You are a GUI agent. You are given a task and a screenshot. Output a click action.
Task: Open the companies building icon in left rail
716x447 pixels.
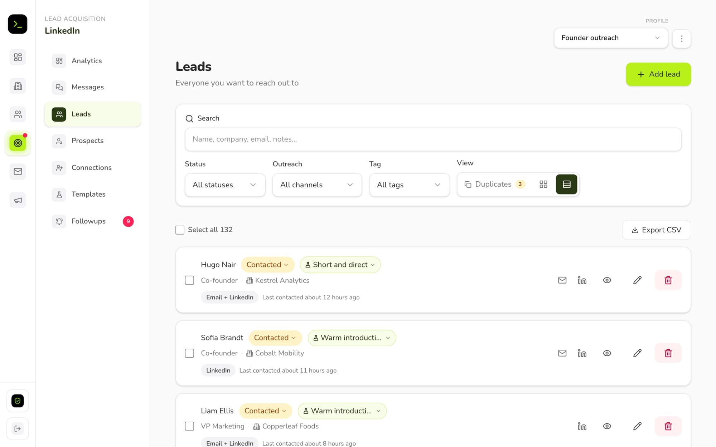pyautogui.click(x=18, y=86)
